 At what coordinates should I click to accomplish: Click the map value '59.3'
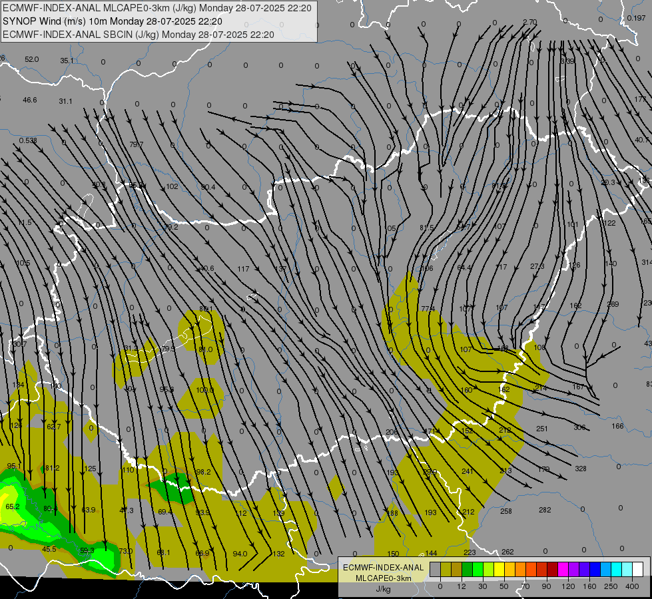tap(87, 551)
